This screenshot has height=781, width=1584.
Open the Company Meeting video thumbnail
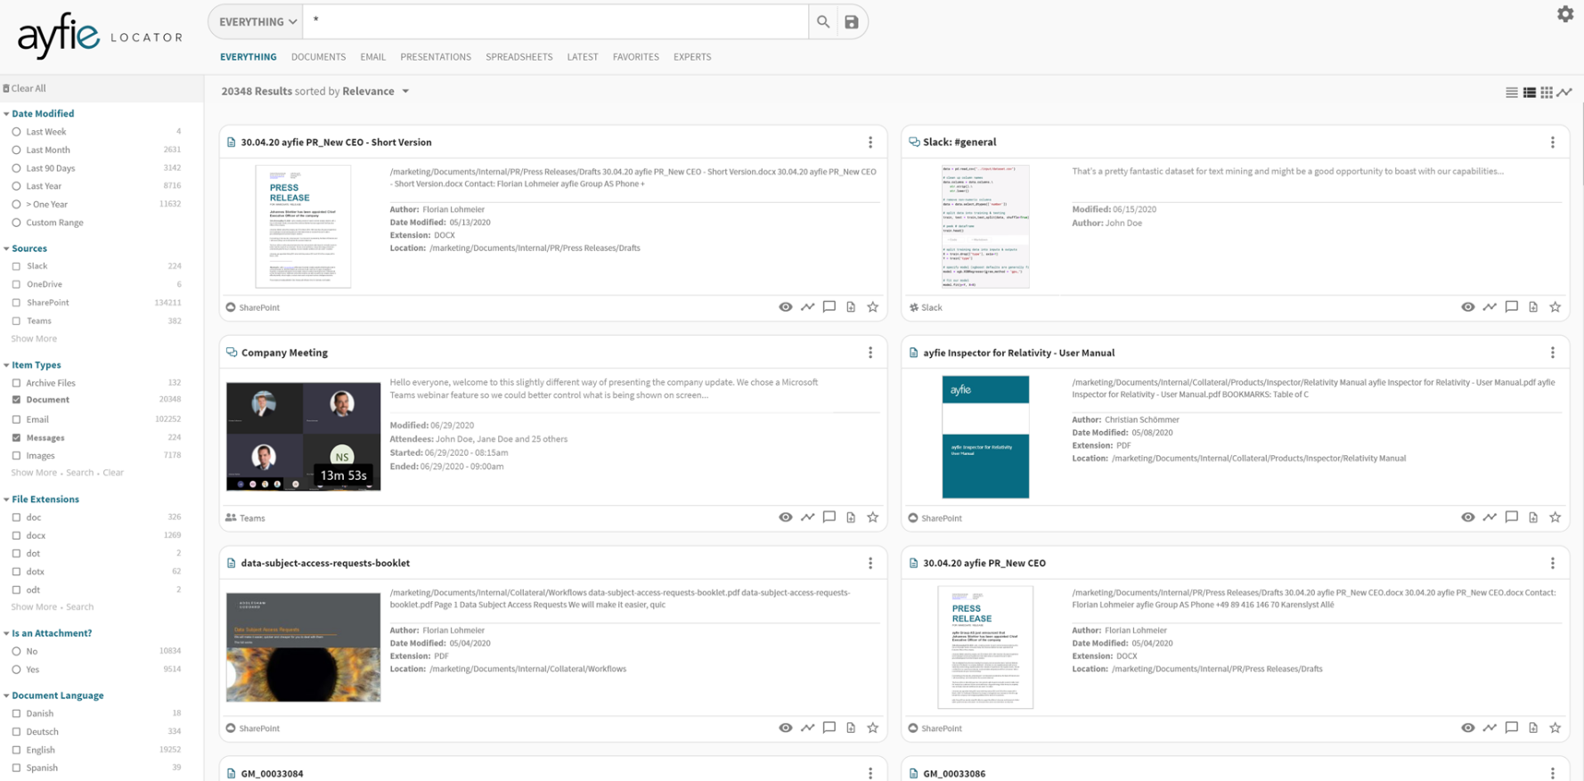(303, 436)
